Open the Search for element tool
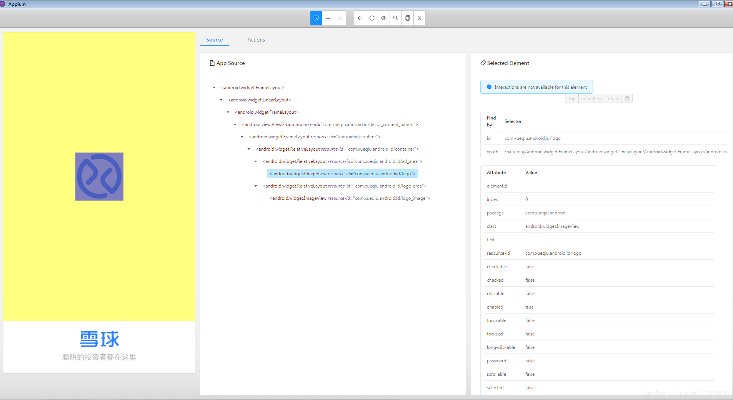This screenshot has width=733, height=400. pos(396,18)
